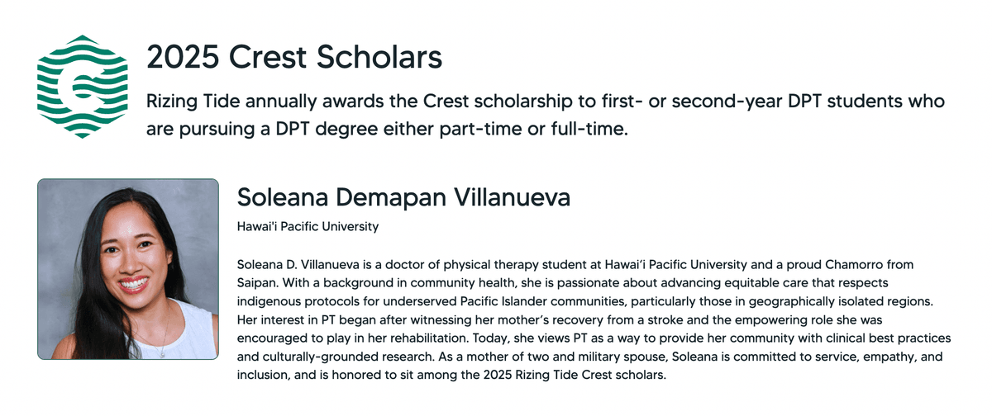The image size is (992, 416).
Task: Click the name Soleana Demapan Villanueva
Action: tap(404, 197)
